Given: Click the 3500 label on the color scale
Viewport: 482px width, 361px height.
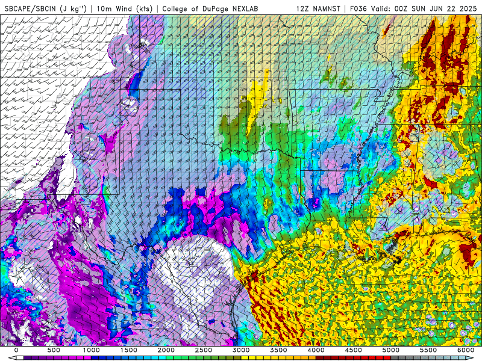Looking at the screenshot, I should click(x=278, y=350).
